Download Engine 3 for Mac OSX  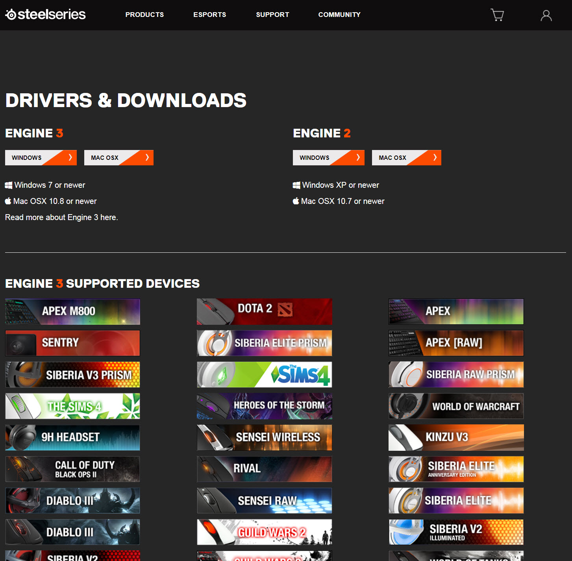(x=119, y=157)
